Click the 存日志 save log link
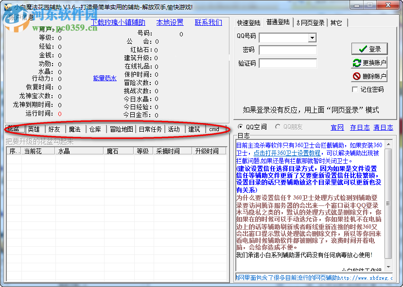 click(x=360, y=127)
